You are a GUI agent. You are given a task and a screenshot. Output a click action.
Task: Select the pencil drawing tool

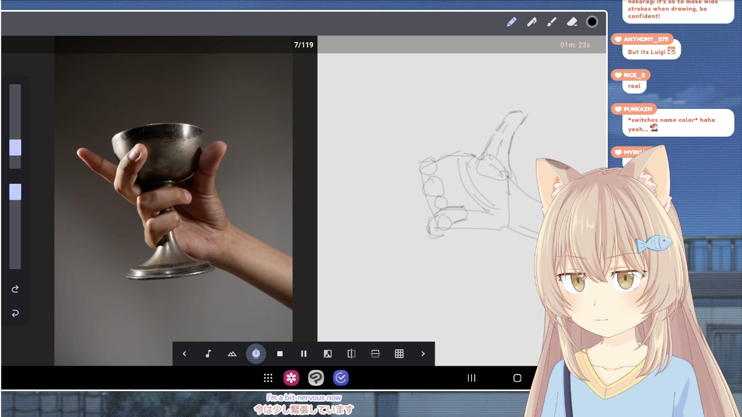511,22
